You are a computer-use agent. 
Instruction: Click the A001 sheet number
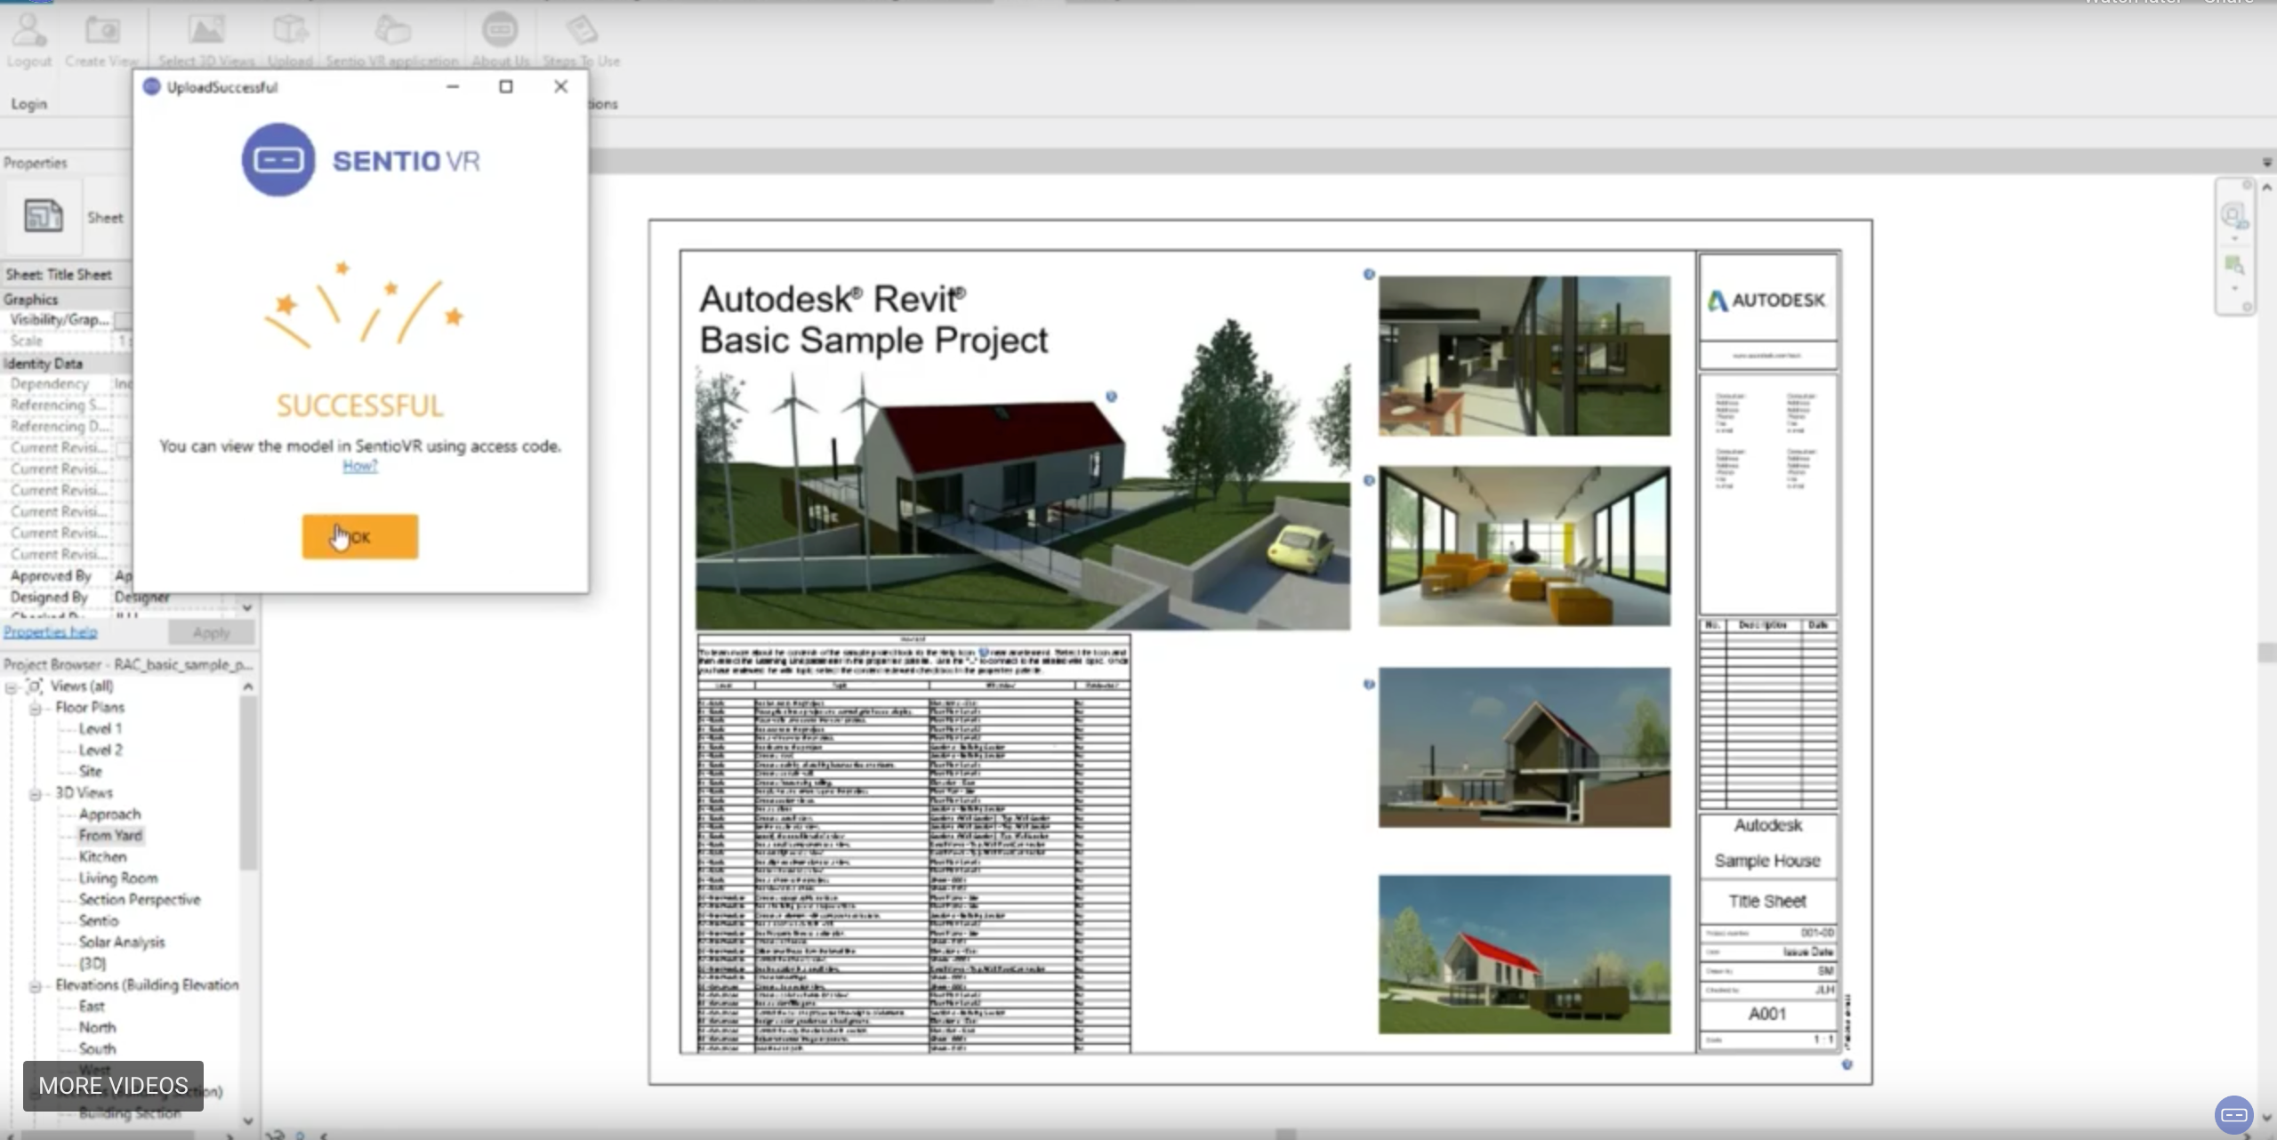tap(1767, 1014)
